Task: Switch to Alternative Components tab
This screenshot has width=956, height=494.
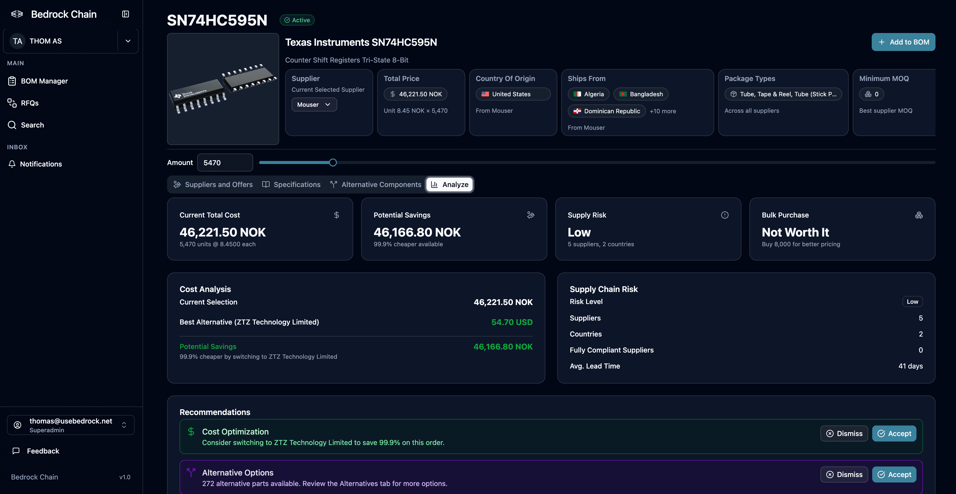Action: (376, 185)
